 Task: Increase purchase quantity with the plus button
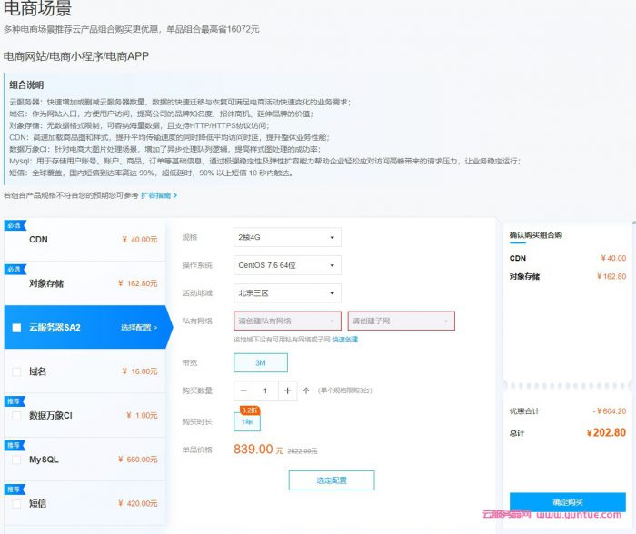(287, 391)
